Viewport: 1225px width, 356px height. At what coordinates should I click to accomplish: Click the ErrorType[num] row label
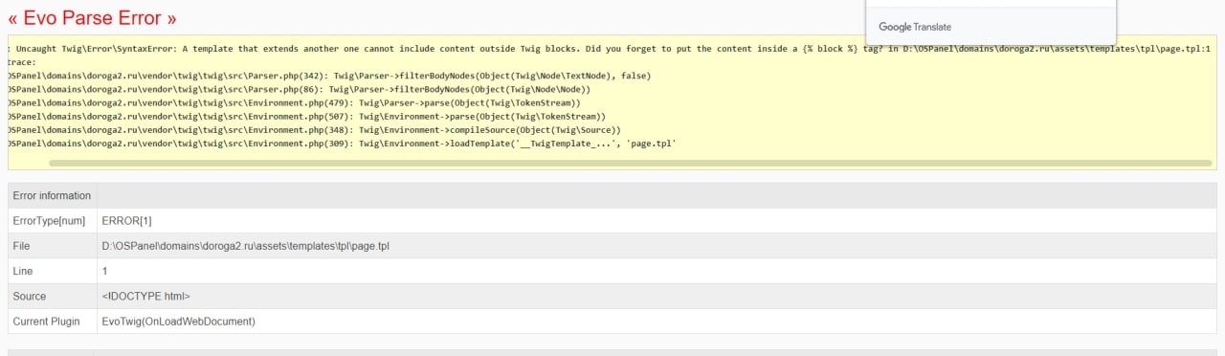pyautogui.click(x=52, y=221)
